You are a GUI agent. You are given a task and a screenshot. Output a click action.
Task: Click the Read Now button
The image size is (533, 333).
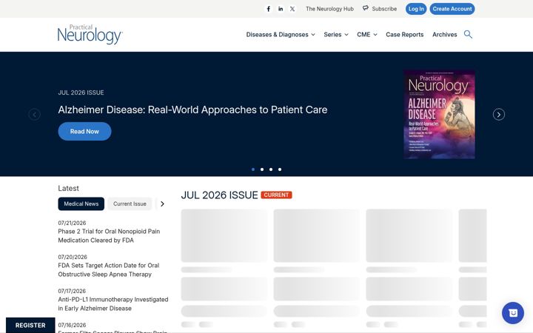[x=84, y=132]
